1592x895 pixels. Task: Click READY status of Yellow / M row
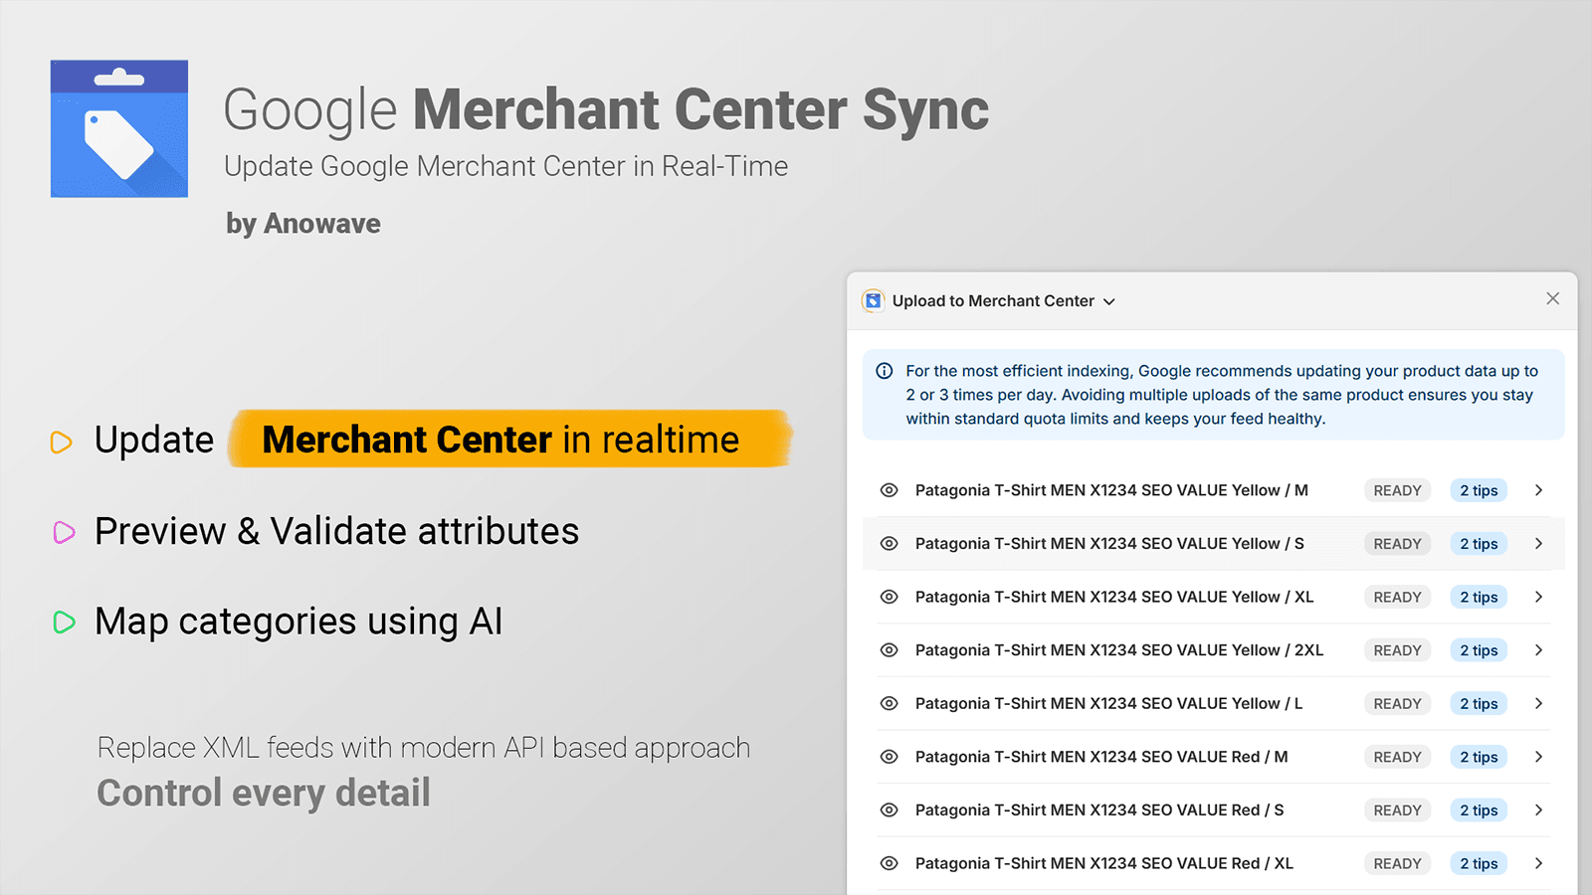[1397, 490]
